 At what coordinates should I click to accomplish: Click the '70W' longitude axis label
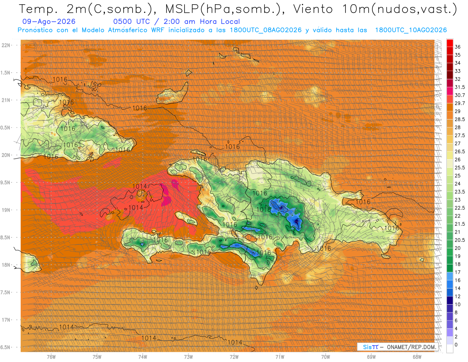point(325,357)
